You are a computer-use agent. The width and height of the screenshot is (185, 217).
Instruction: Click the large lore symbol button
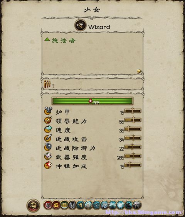point(33,205)
